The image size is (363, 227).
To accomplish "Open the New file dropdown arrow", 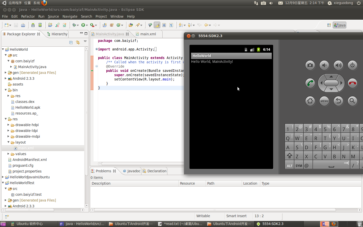I will coord(10,25).
